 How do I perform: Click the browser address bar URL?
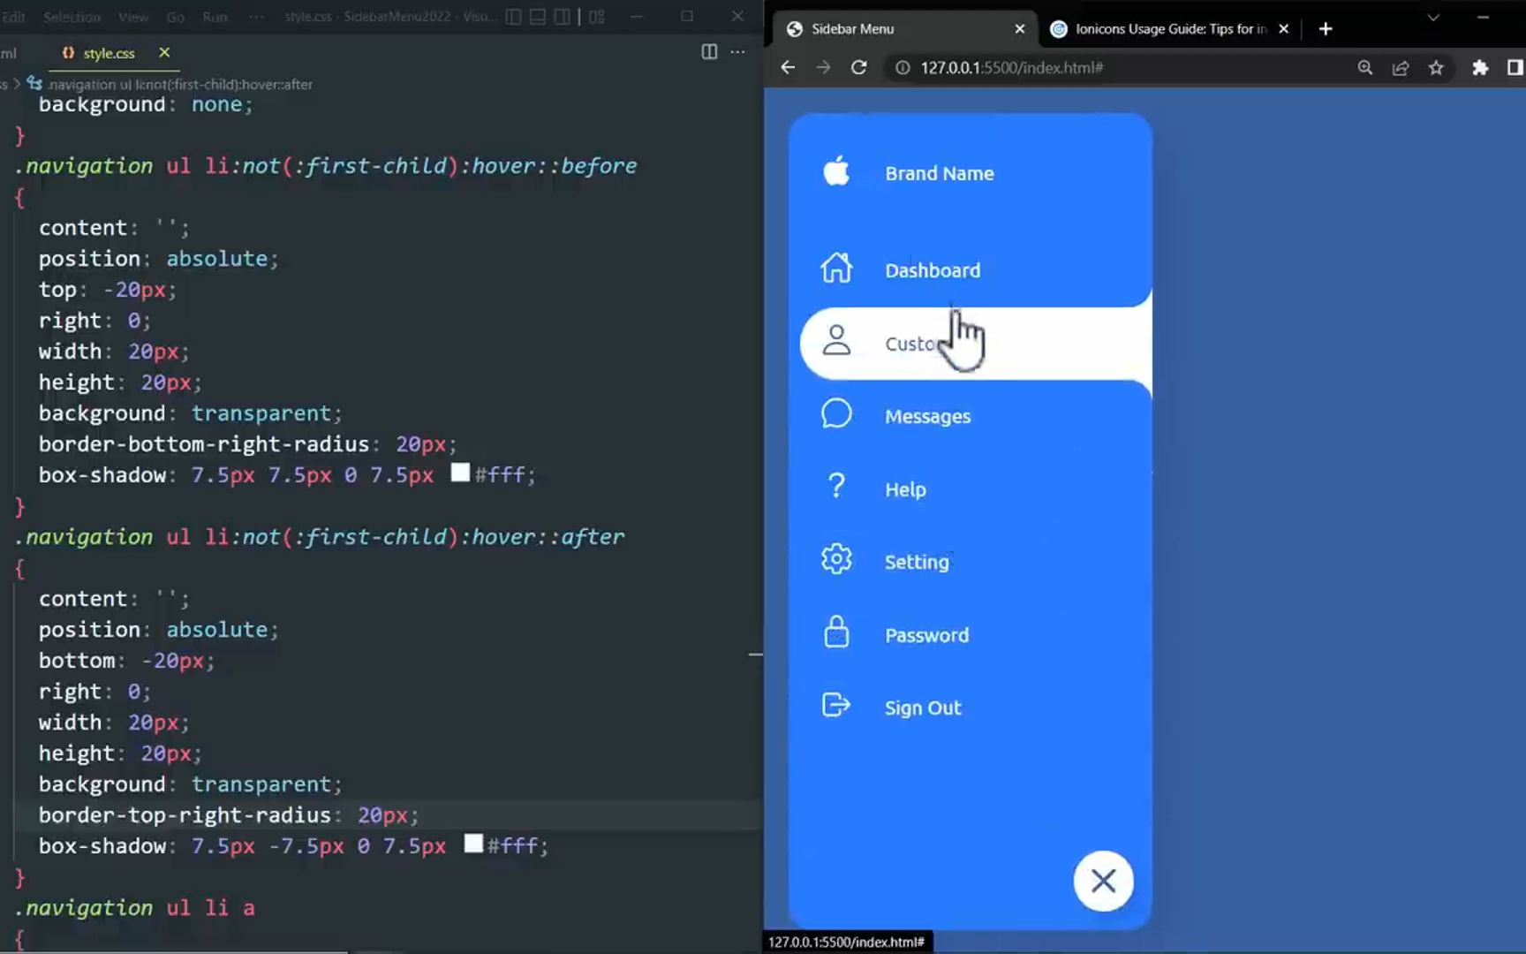pos(1011,68)
